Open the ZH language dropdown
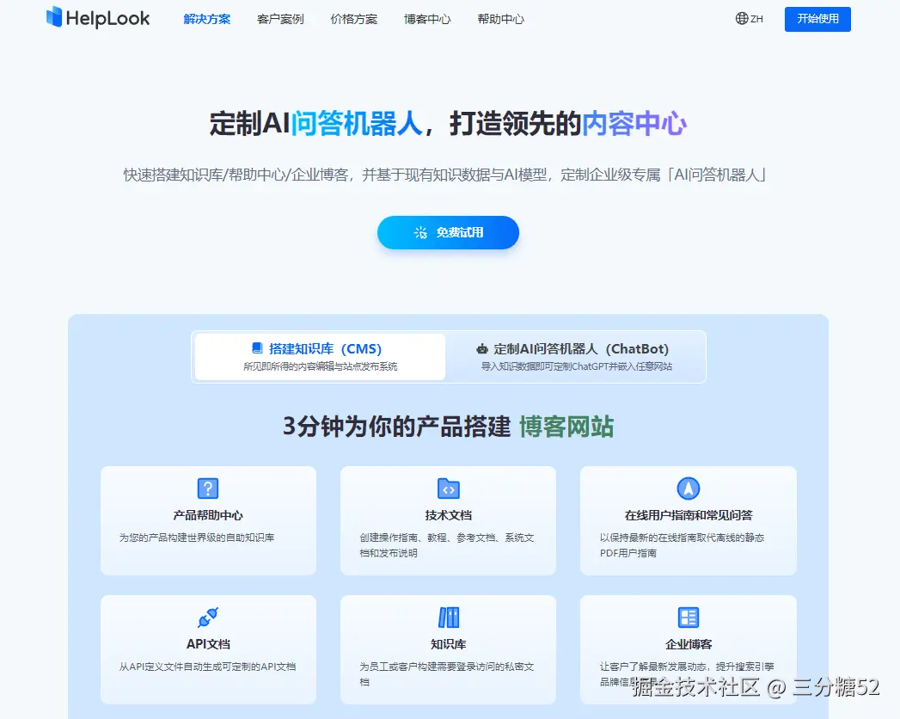 (x=748, y=18)
